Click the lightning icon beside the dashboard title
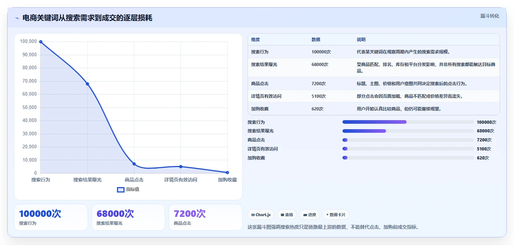514x245 pixels. (x=17, y=18)
